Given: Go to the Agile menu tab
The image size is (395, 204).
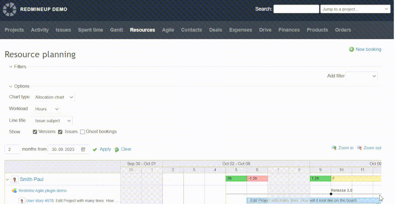Looking at the screenshot, I should point(168,30).
